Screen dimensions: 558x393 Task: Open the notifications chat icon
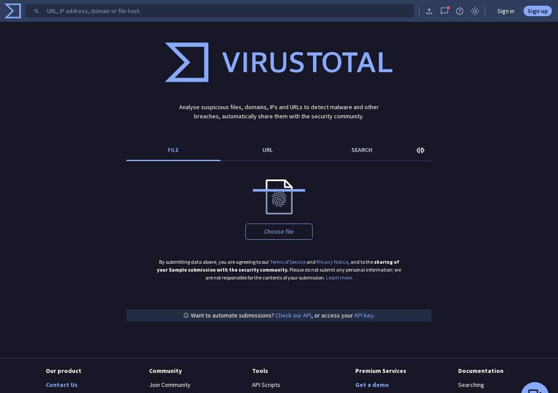coord(444,11)
